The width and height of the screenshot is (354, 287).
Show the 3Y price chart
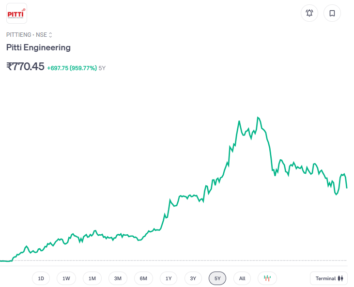click(193, 278)
